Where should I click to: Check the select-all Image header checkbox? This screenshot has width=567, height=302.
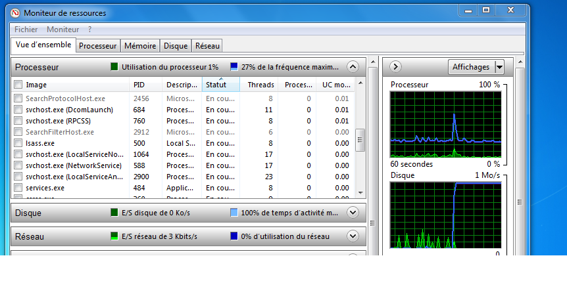tap(18, 85)
